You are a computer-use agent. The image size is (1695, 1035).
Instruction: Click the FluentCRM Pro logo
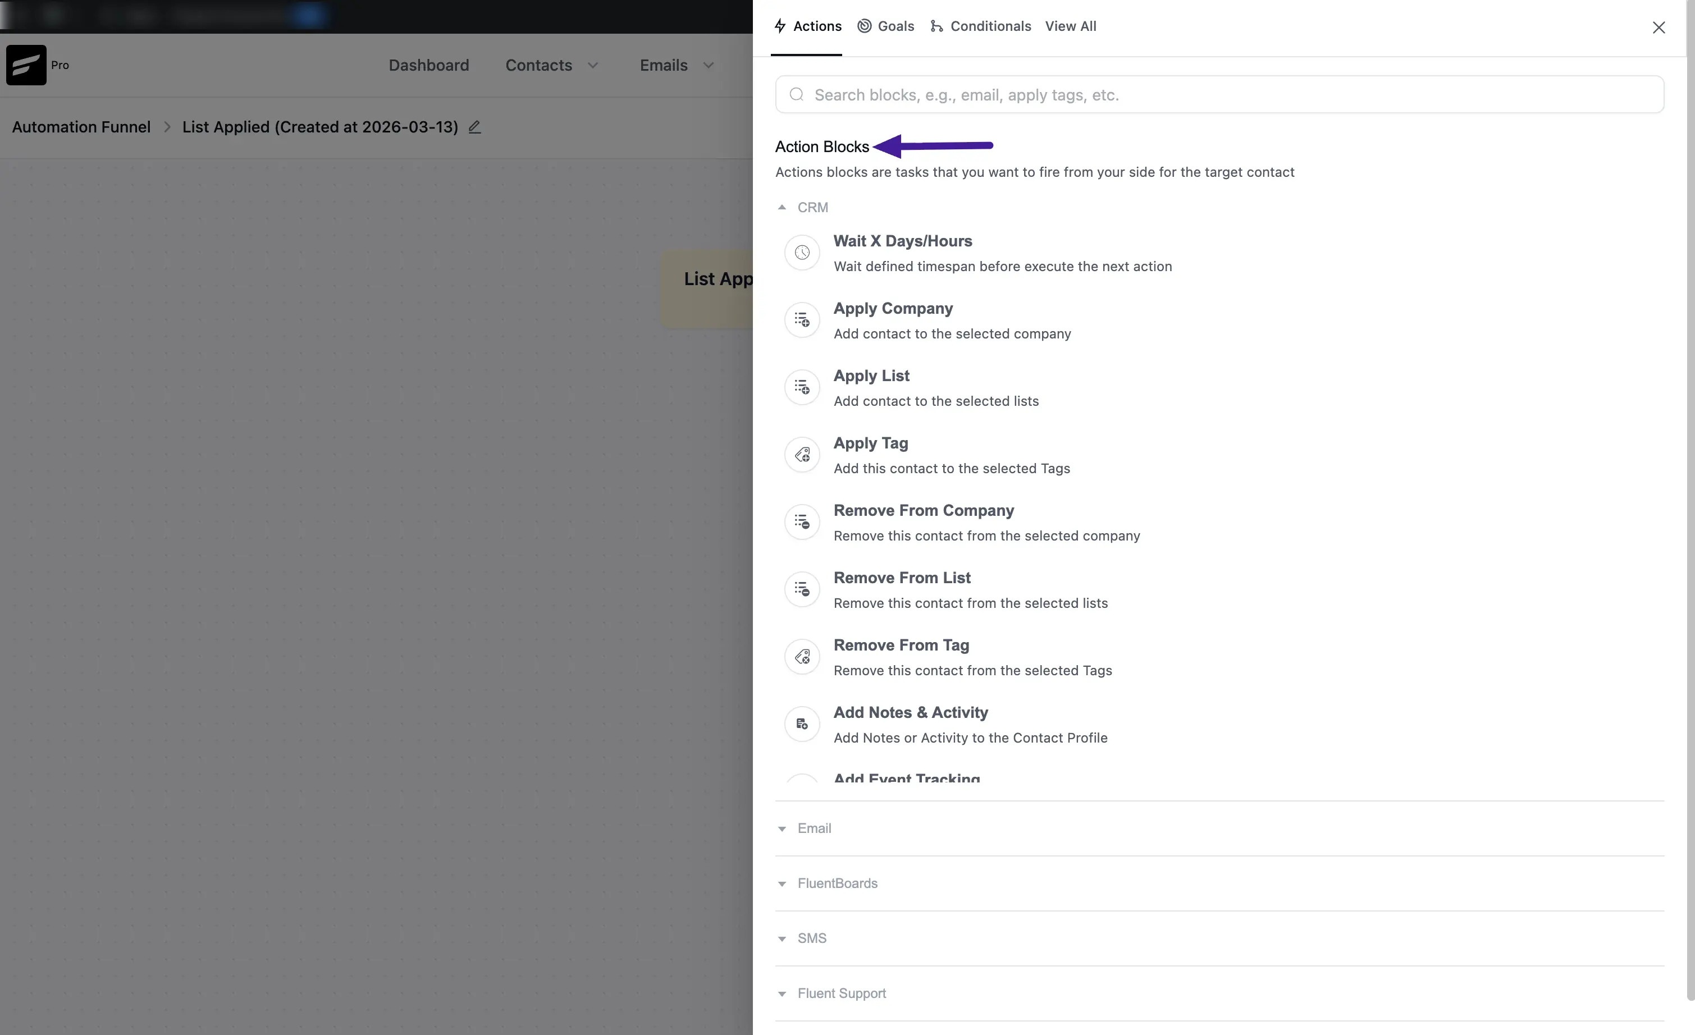tap(26, 65)
